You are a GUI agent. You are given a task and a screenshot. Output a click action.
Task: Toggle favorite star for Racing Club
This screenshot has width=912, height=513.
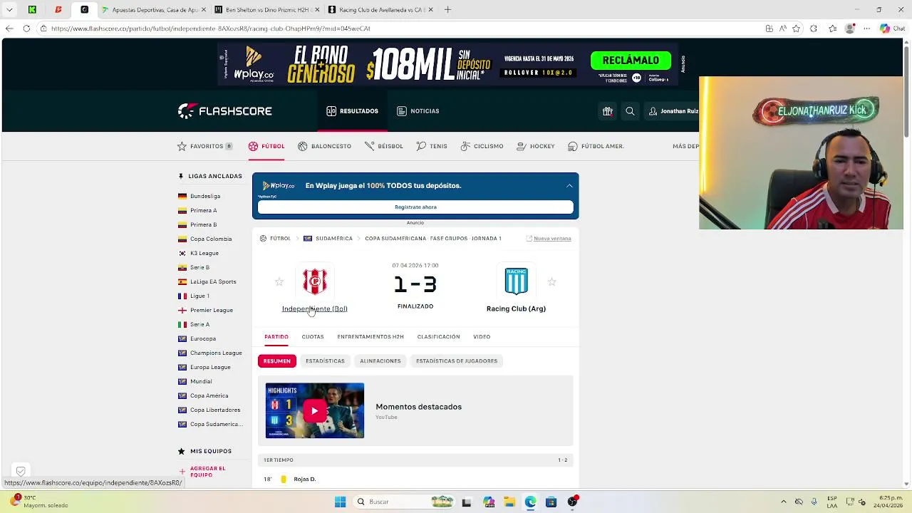(551, 282)
